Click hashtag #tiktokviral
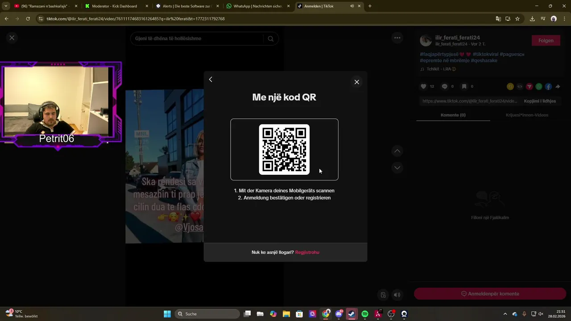The width and height of the screenshot is (571, 321). (485, 54)
